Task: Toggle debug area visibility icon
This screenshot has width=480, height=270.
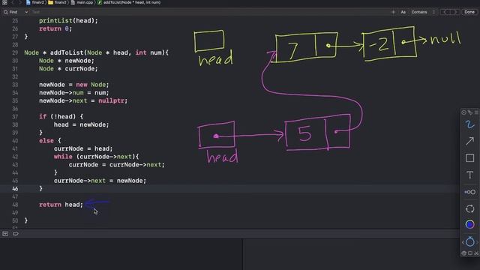Action: (x=5, y=234)
